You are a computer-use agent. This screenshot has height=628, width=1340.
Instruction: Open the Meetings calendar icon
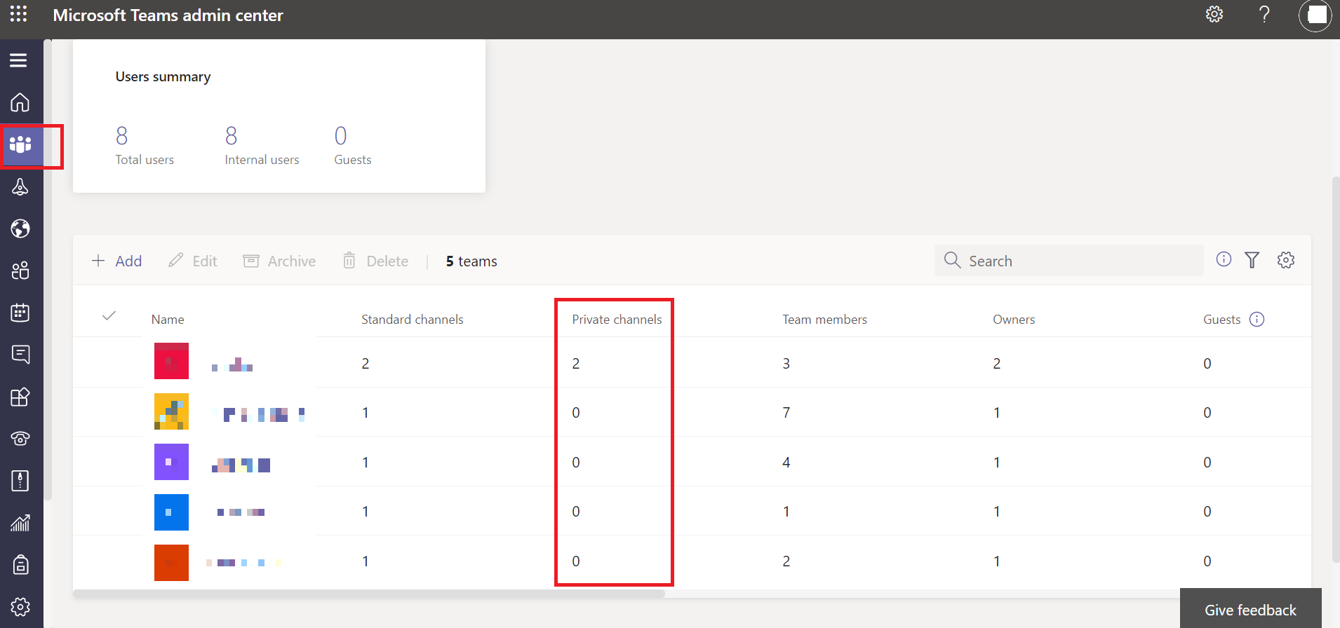tap(20, 313)
